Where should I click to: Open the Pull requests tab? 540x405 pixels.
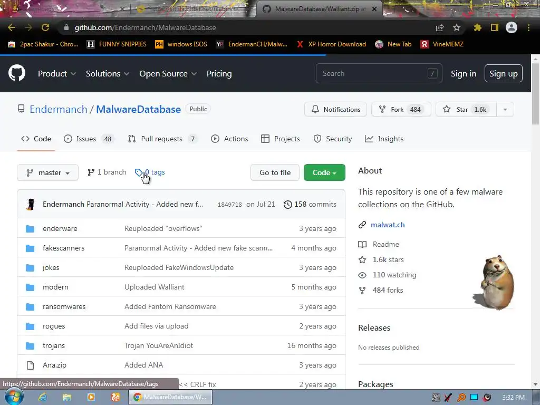(x=162, y=139)
